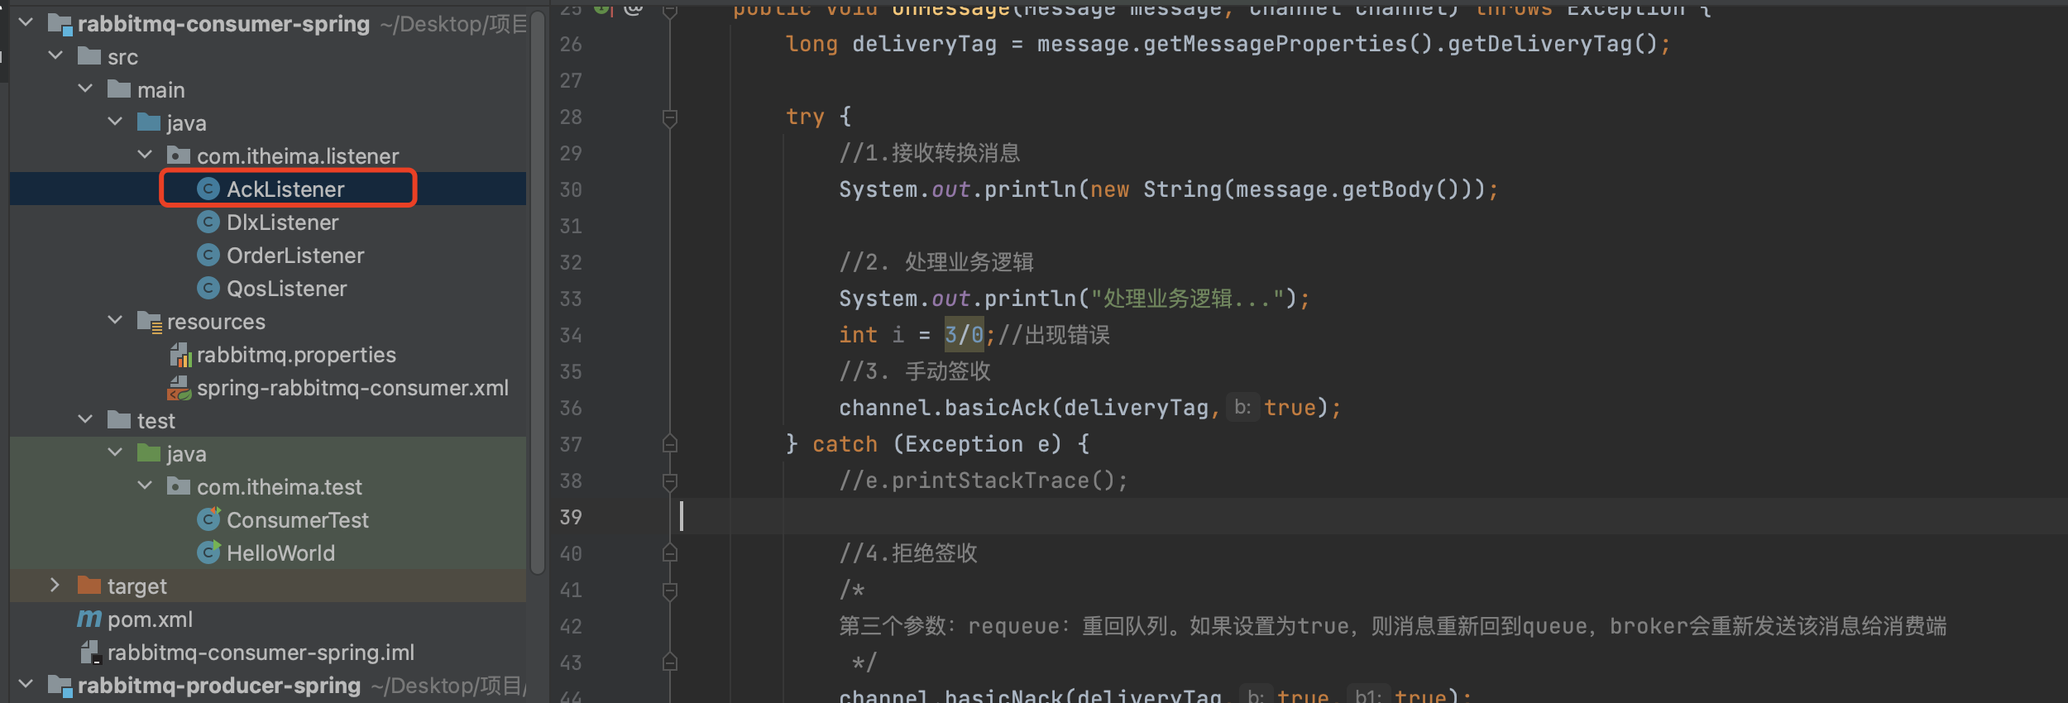Image resolution: width=2068 pixels, height=703 pixels.
Task: Collapse the com.itheima.listener package
Action: 145,155
